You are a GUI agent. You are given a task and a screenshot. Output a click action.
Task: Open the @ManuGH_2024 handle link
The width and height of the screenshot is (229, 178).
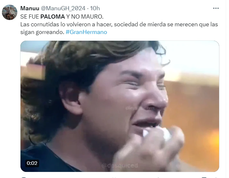[63, 8]
